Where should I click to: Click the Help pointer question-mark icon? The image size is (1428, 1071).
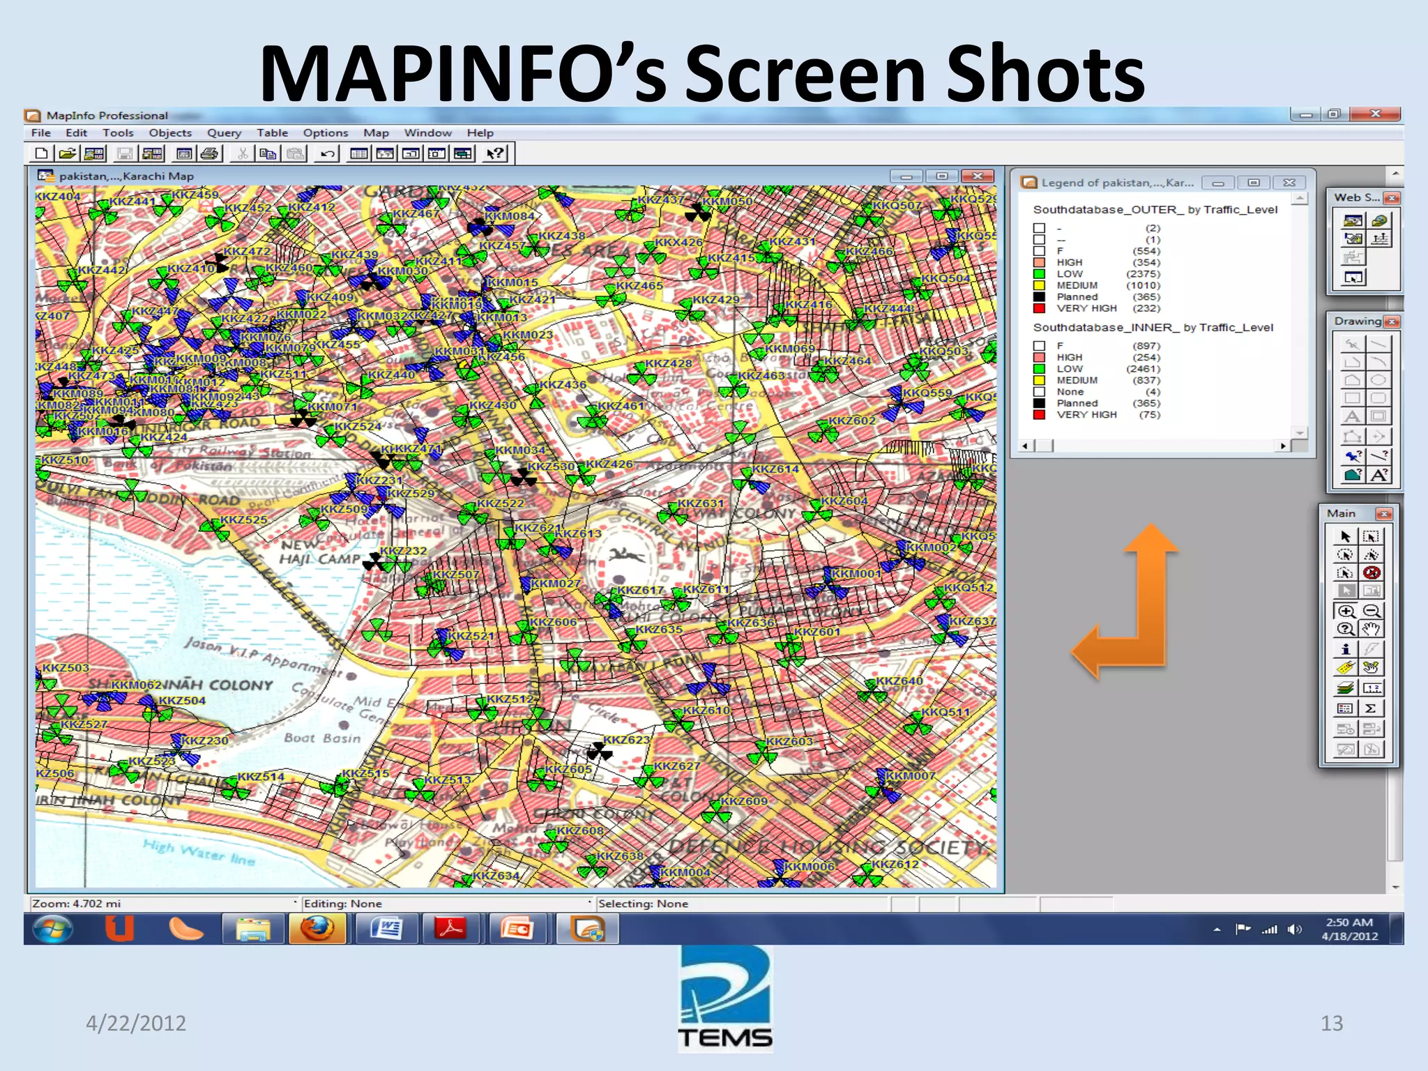[x=495, y=153]
